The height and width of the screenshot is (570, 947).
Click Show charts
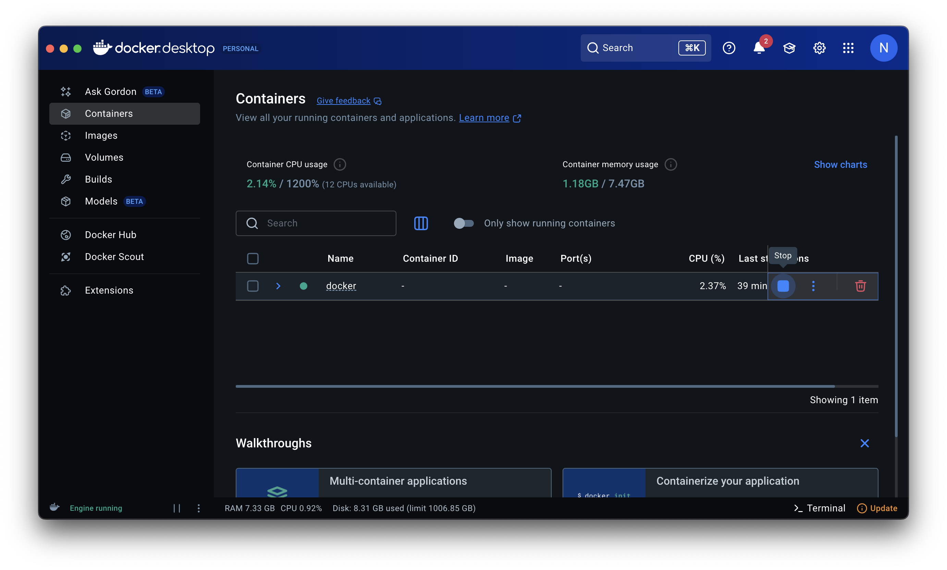(x=840, y=164)
